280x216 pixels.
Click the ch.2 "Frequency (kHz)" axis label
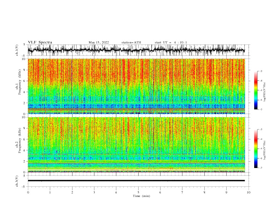coord(20,140)
